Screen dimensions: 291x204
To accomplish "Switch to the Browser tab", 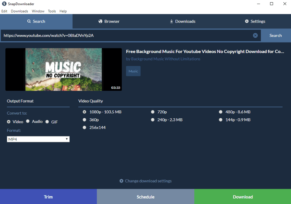I will coord(109,21).
